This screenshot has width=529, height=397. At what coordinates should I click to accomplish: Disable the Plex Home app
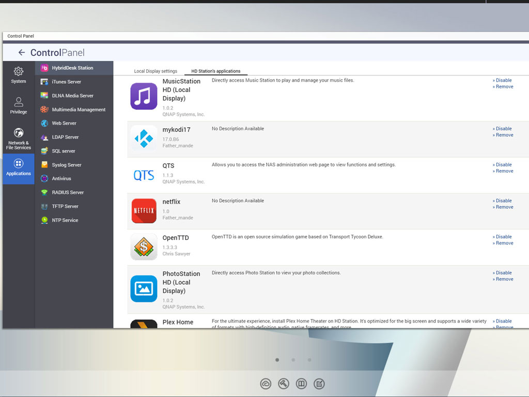[x=502, y=321]
